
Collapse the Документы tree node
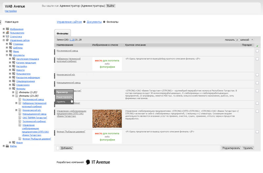coord(7,55)
